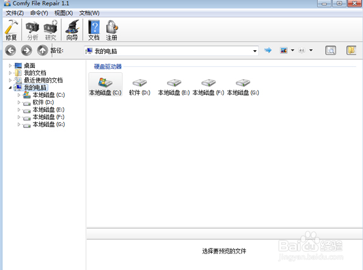Open the sort order dropdown arrow
Image resolution: width=363 pixels, height=270 pixels.
(311, 50)
